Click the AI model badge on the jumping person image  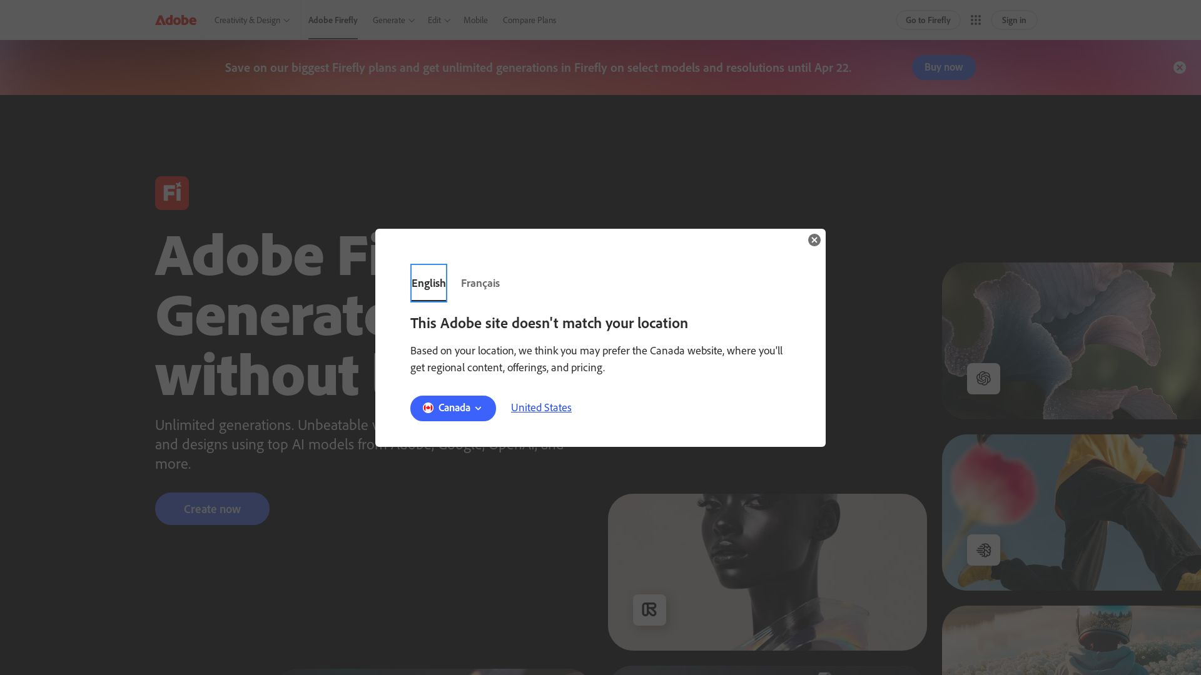tap(983, 549)
